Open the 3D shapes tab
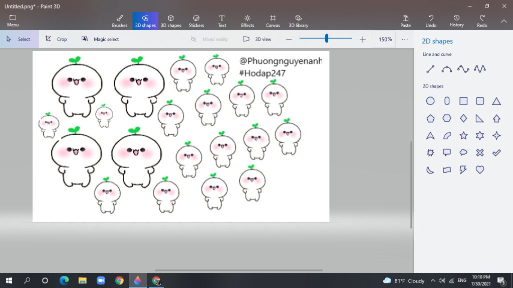 [171, 21]
